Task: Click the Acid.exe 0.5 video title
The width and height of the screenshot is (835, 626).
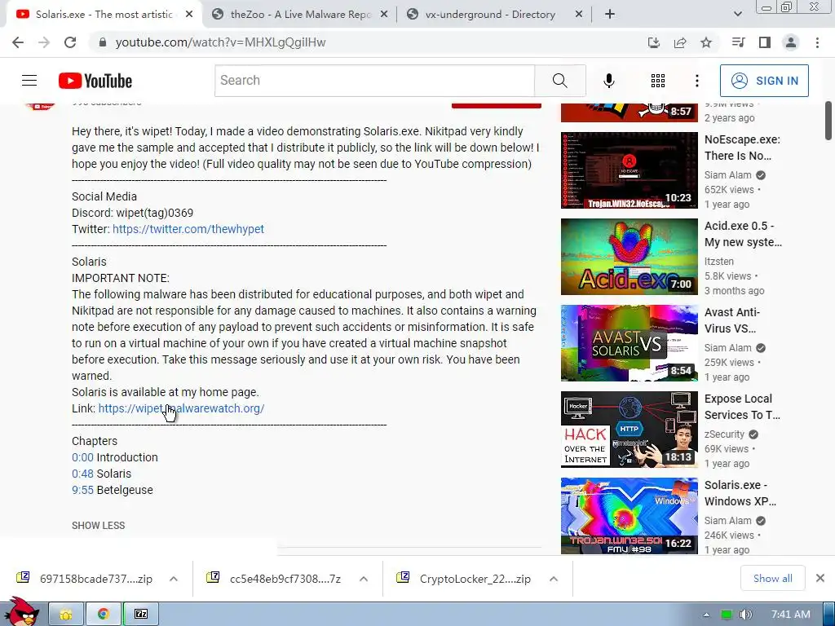Action: point(743,234)
